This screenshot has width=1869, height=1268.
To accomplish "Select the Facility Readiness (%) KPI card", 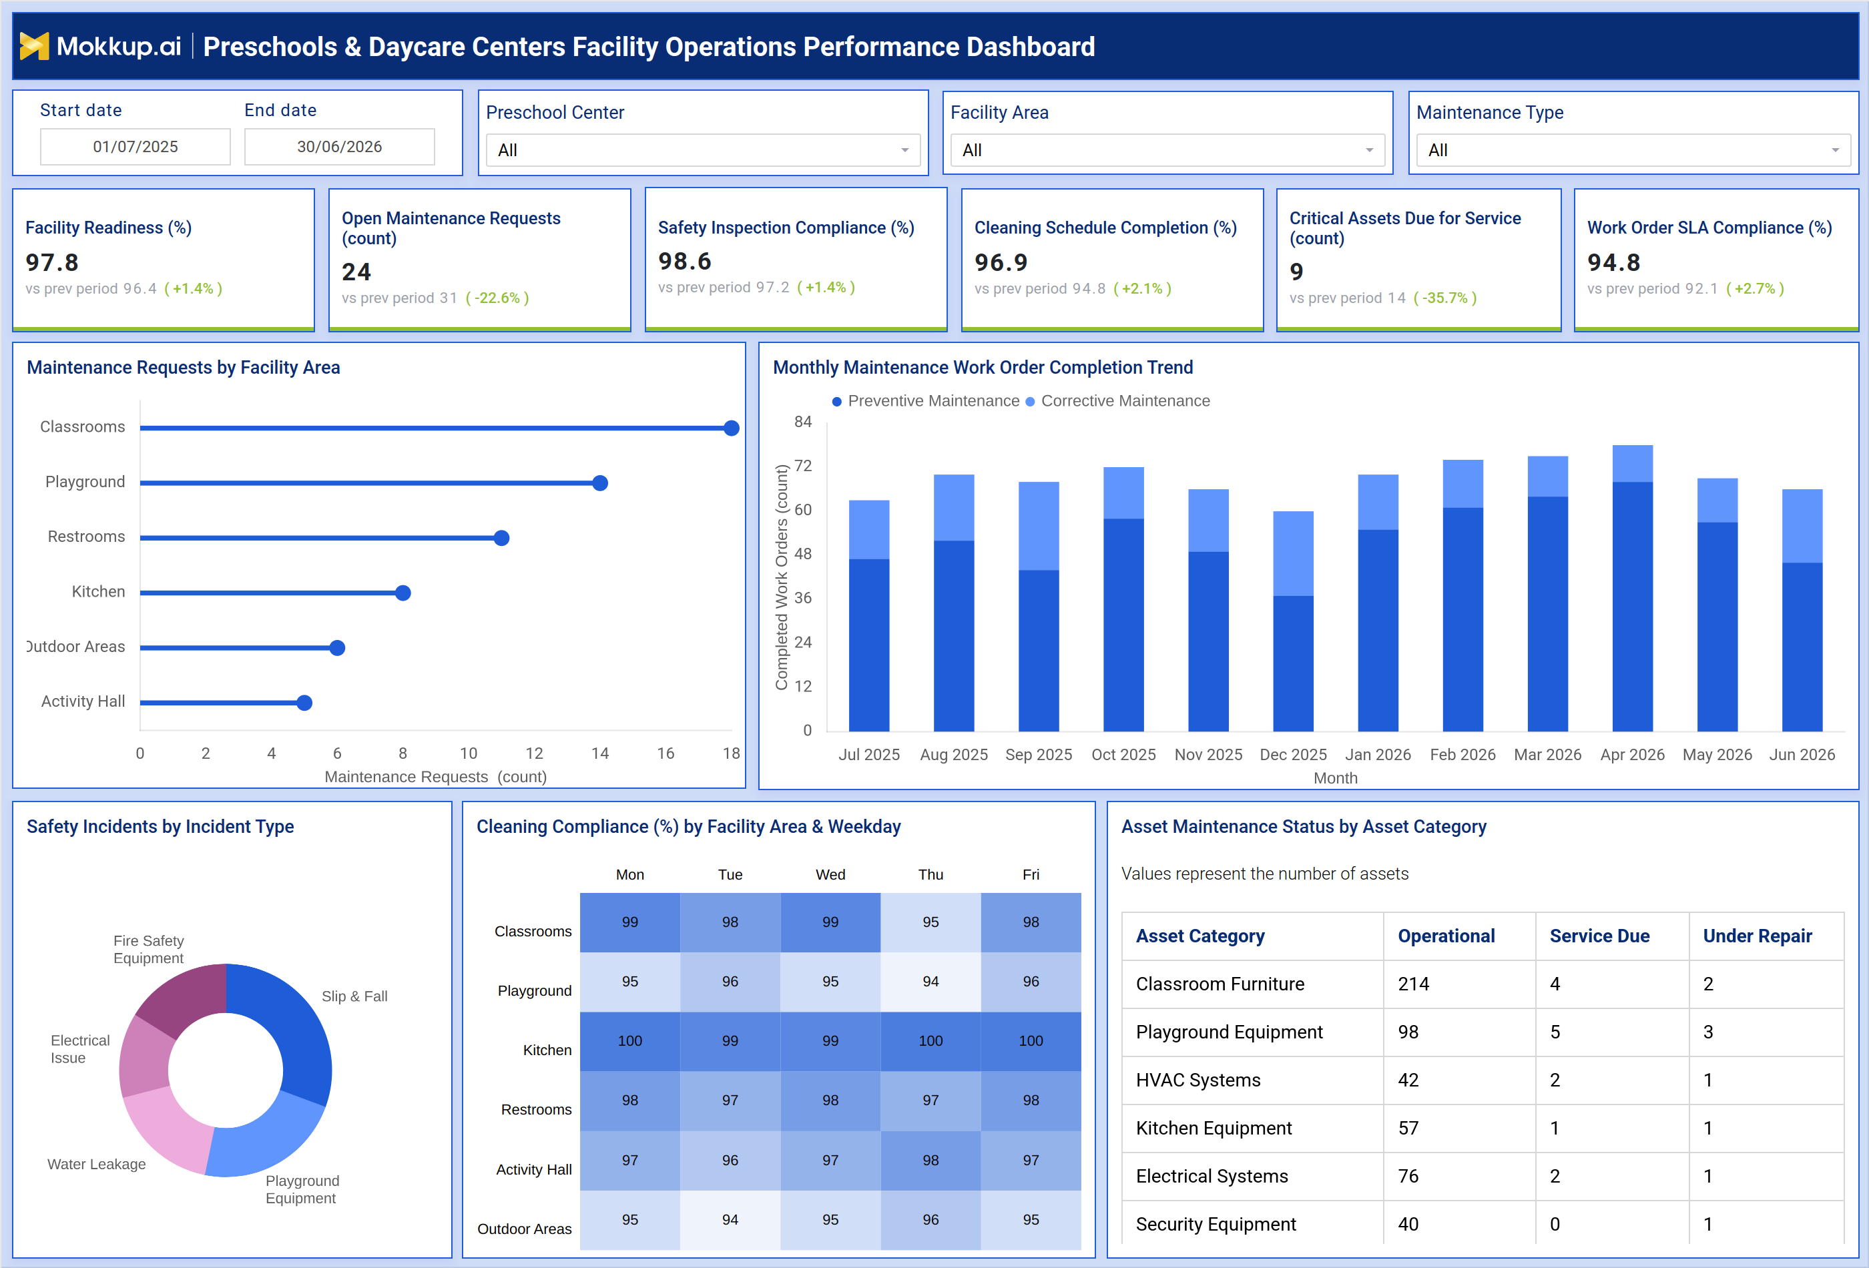I will click(164, 260).
